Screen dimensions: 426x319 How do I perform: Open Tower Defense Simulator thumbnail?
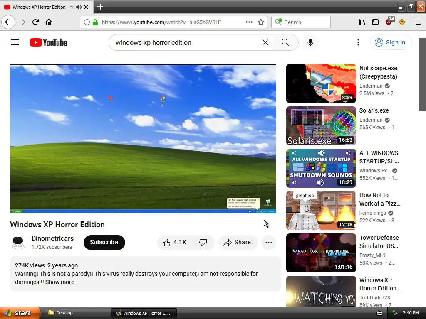tap(321, 253)
